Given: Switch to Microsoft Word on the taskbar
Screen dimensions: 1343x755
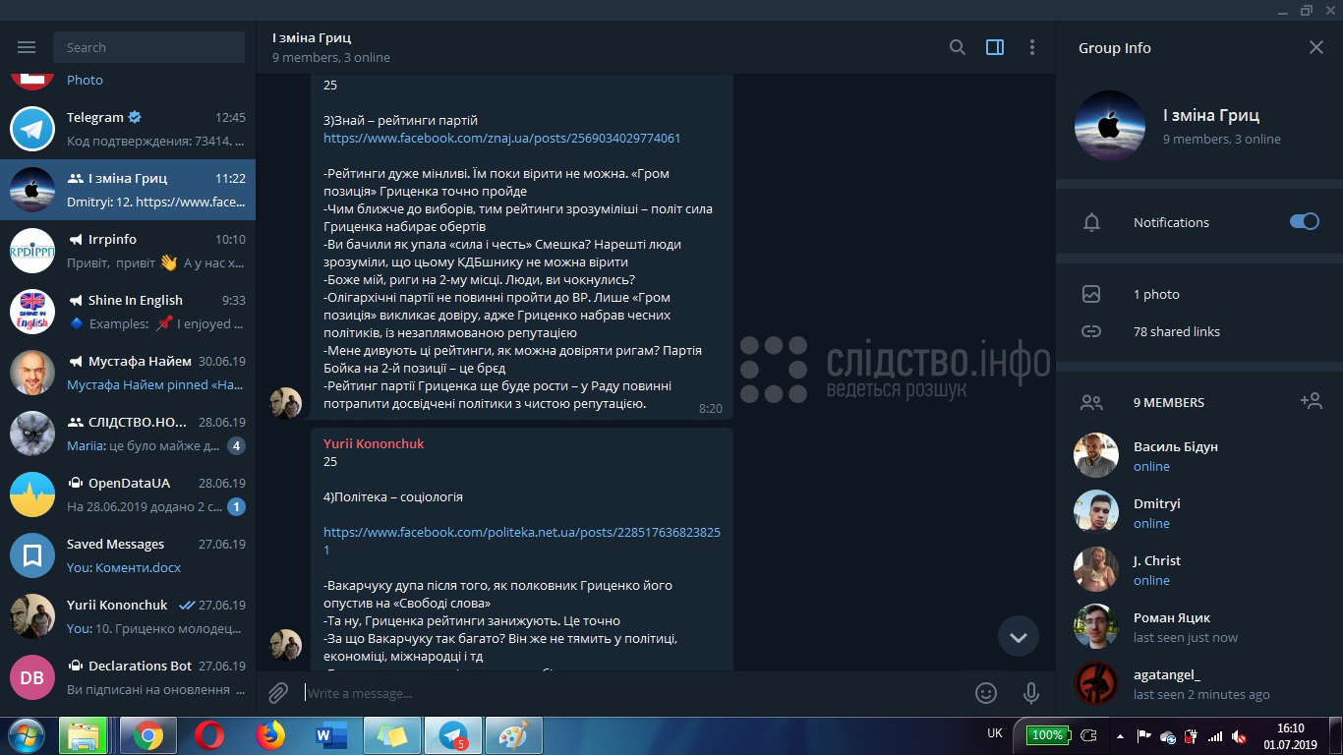Looking at the screenshot, I should pyautogui.click(x=329, y=735).
